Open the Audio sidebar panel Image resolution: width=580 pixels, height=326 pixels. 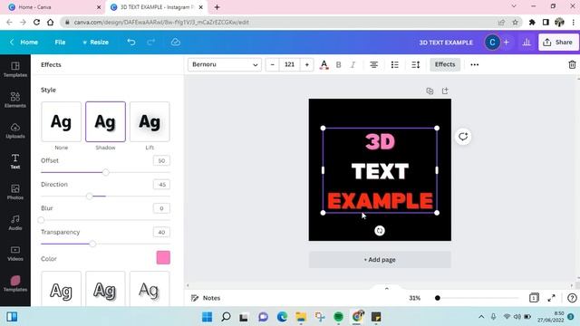pos(15,223)
